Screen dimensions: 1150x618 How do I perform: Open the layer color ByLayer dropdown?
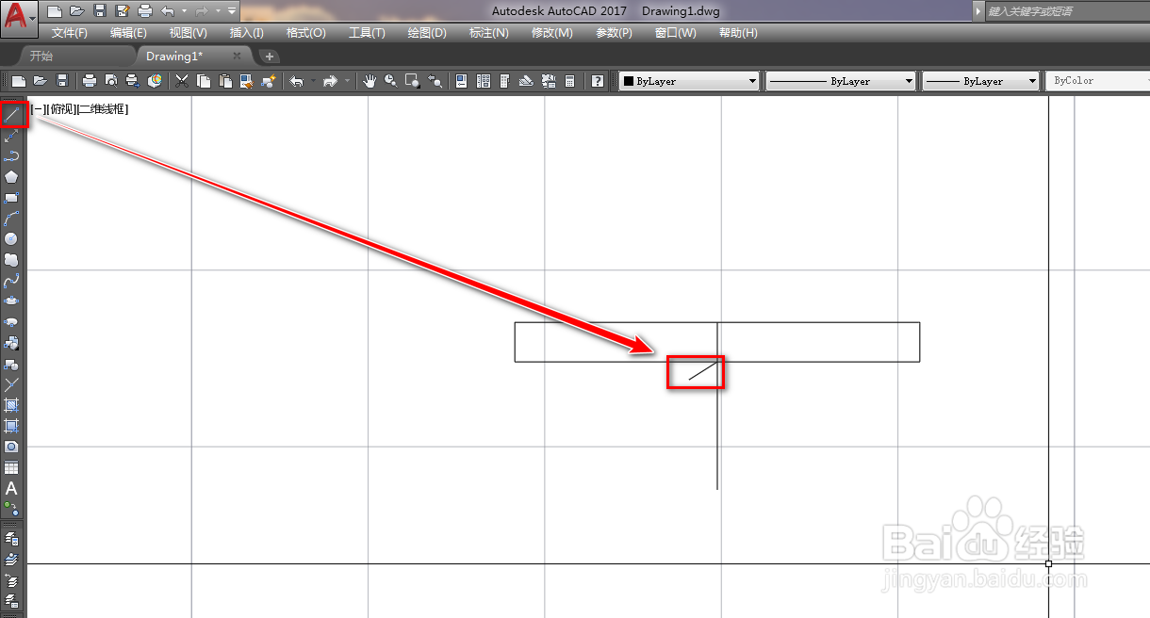coord(689,81)
